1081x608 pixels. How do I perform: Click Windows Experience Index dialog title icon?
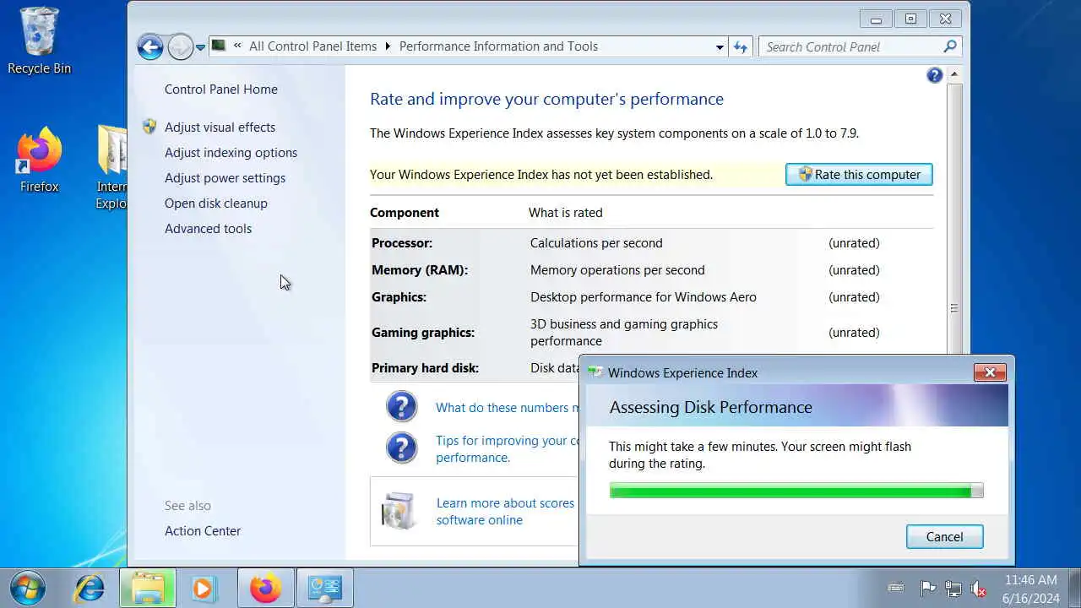[595, 372]
